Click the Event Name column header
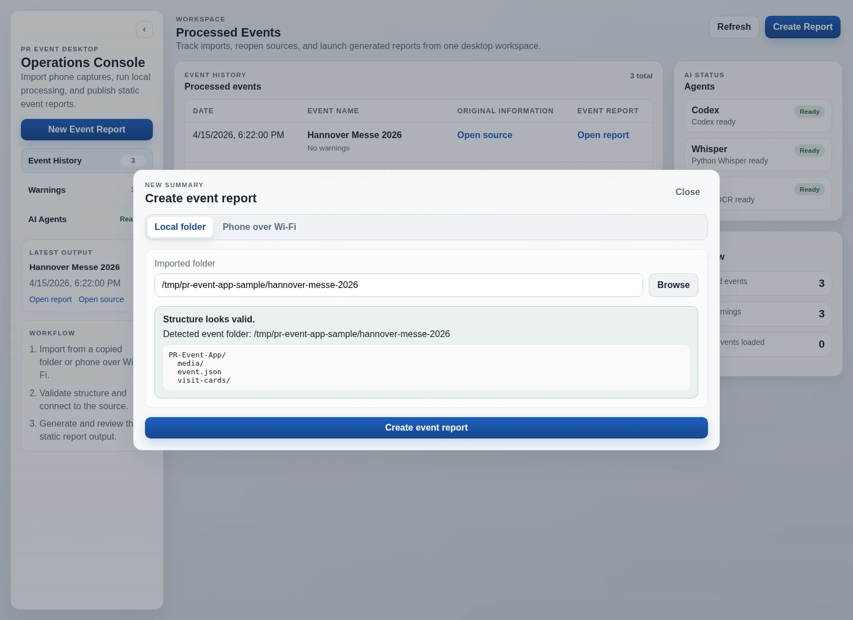 pos(333,111)
